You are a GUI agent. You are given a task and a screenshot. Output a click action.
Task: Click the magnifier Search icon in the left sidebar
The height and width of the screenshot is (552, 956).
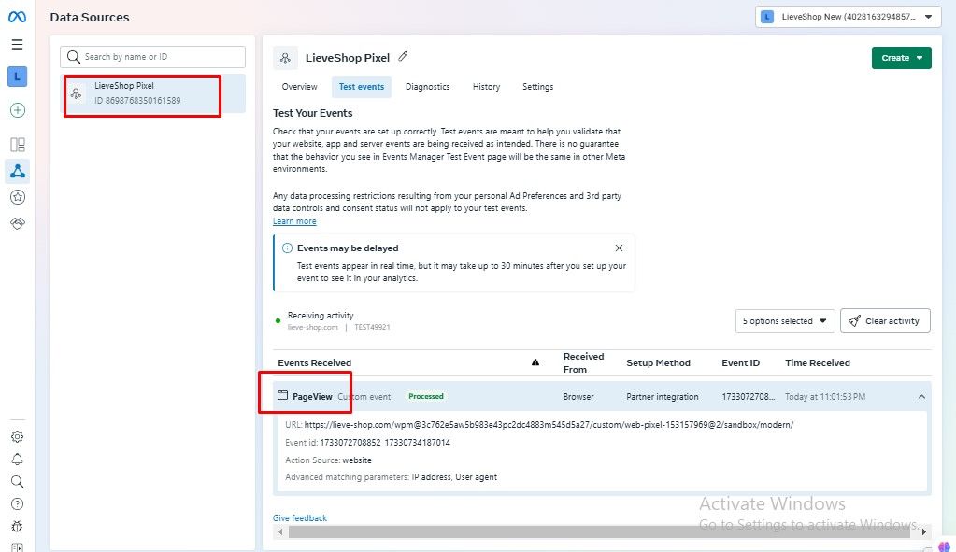tap(17, 482)
